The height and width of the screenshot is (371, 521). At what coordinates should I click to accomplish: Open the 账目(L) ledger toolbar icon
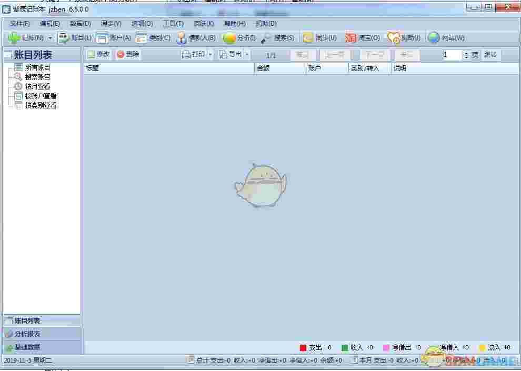tap(63, 38)
